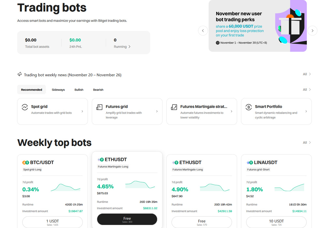View All Weekly top bots
The height and width of the screenshot is (228, 326).
click(x=307, y=142)
